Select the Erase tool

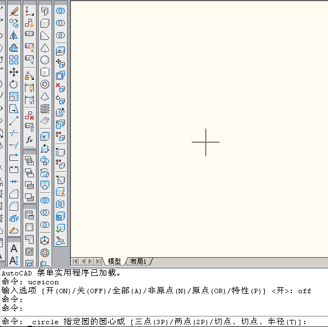coord(14,11)
